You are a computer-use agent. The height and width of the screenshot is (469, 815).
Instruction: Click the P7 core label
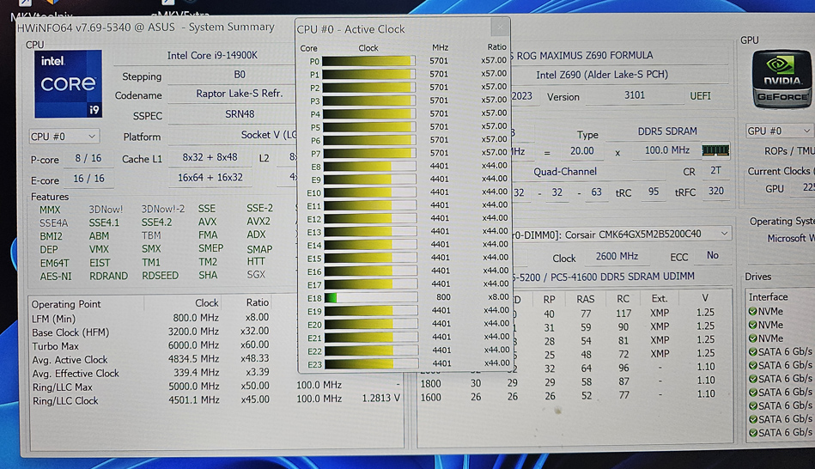(315, 154)
